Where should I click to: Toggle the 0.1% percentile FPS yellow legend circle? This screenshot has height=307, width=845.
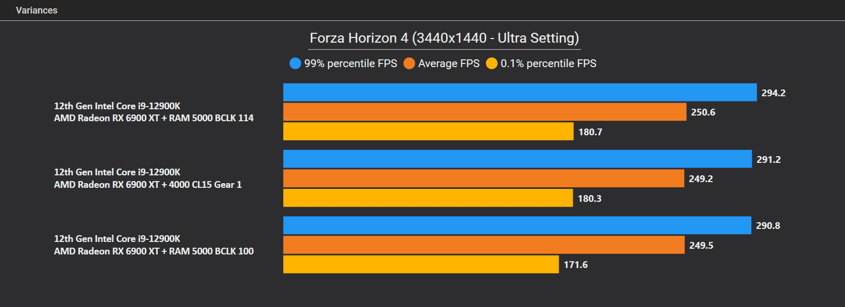[491, 63]
